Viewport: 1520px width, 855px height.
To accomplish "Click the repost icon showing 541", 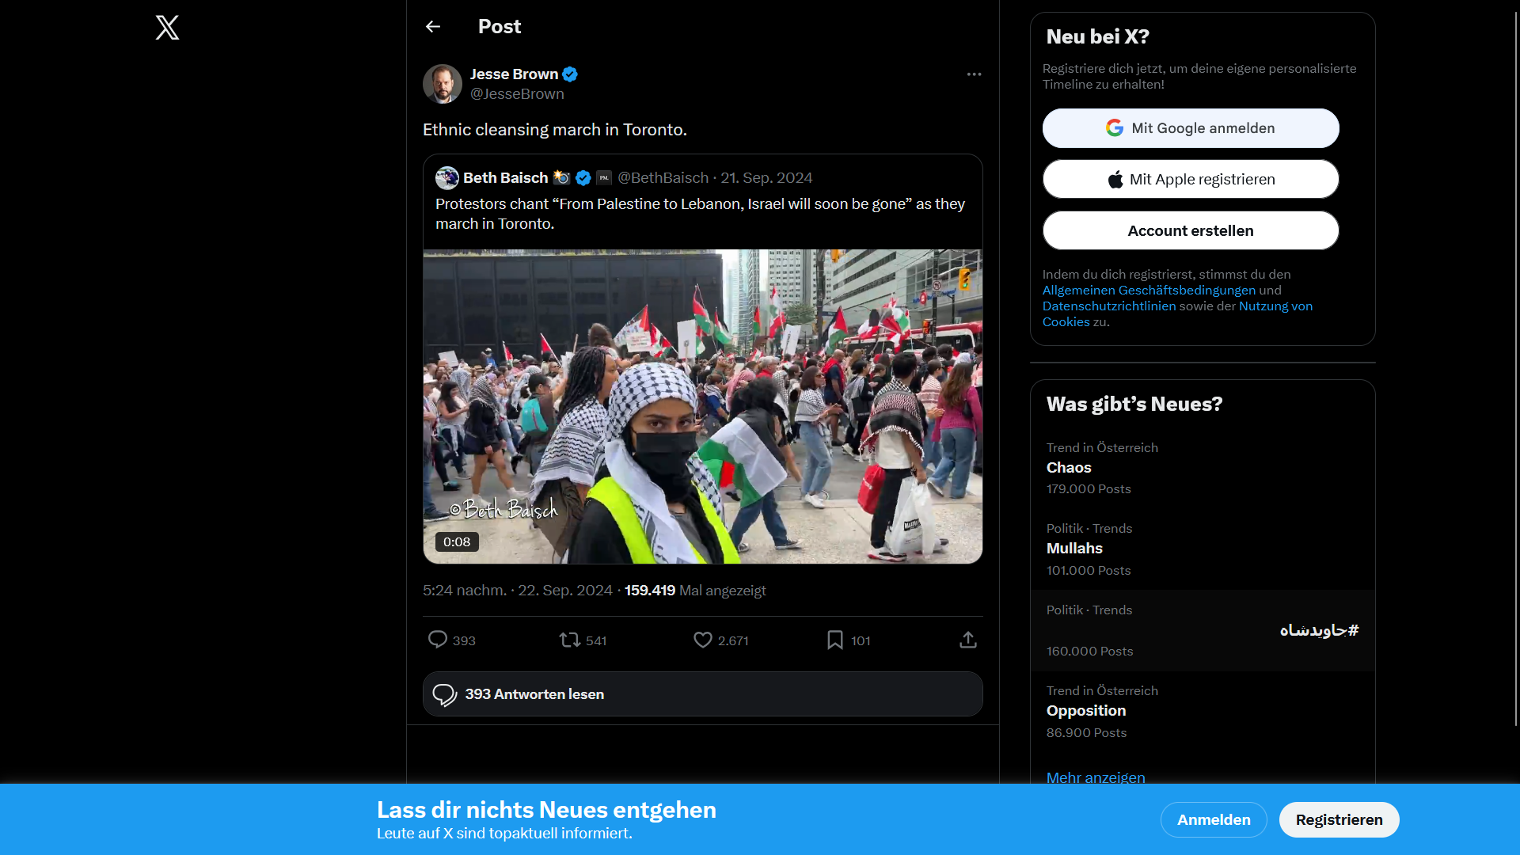I will [x=568, y=640].
